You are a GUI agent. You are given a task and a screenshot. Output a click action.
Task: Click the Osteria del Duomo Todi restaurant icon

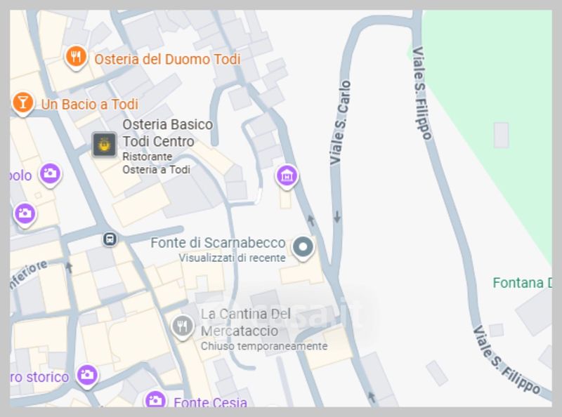click(x=76, y=57)
